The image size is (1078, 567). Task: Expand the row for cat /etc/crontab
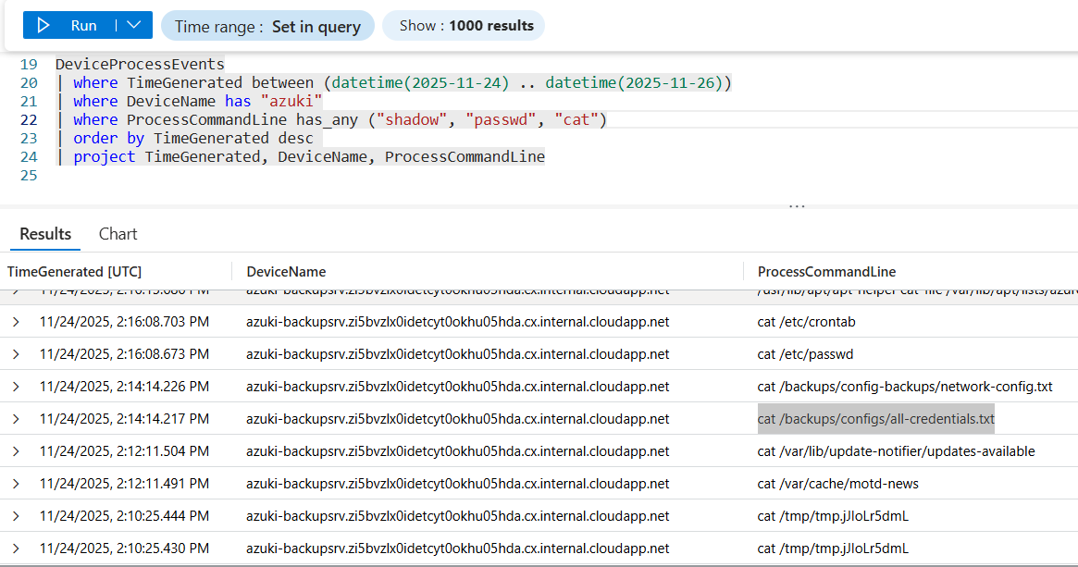(16, 322)
